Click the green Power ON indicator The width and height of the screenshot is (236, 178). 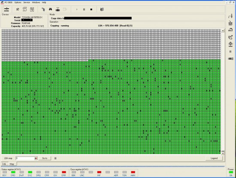click(x=231, y=172)
